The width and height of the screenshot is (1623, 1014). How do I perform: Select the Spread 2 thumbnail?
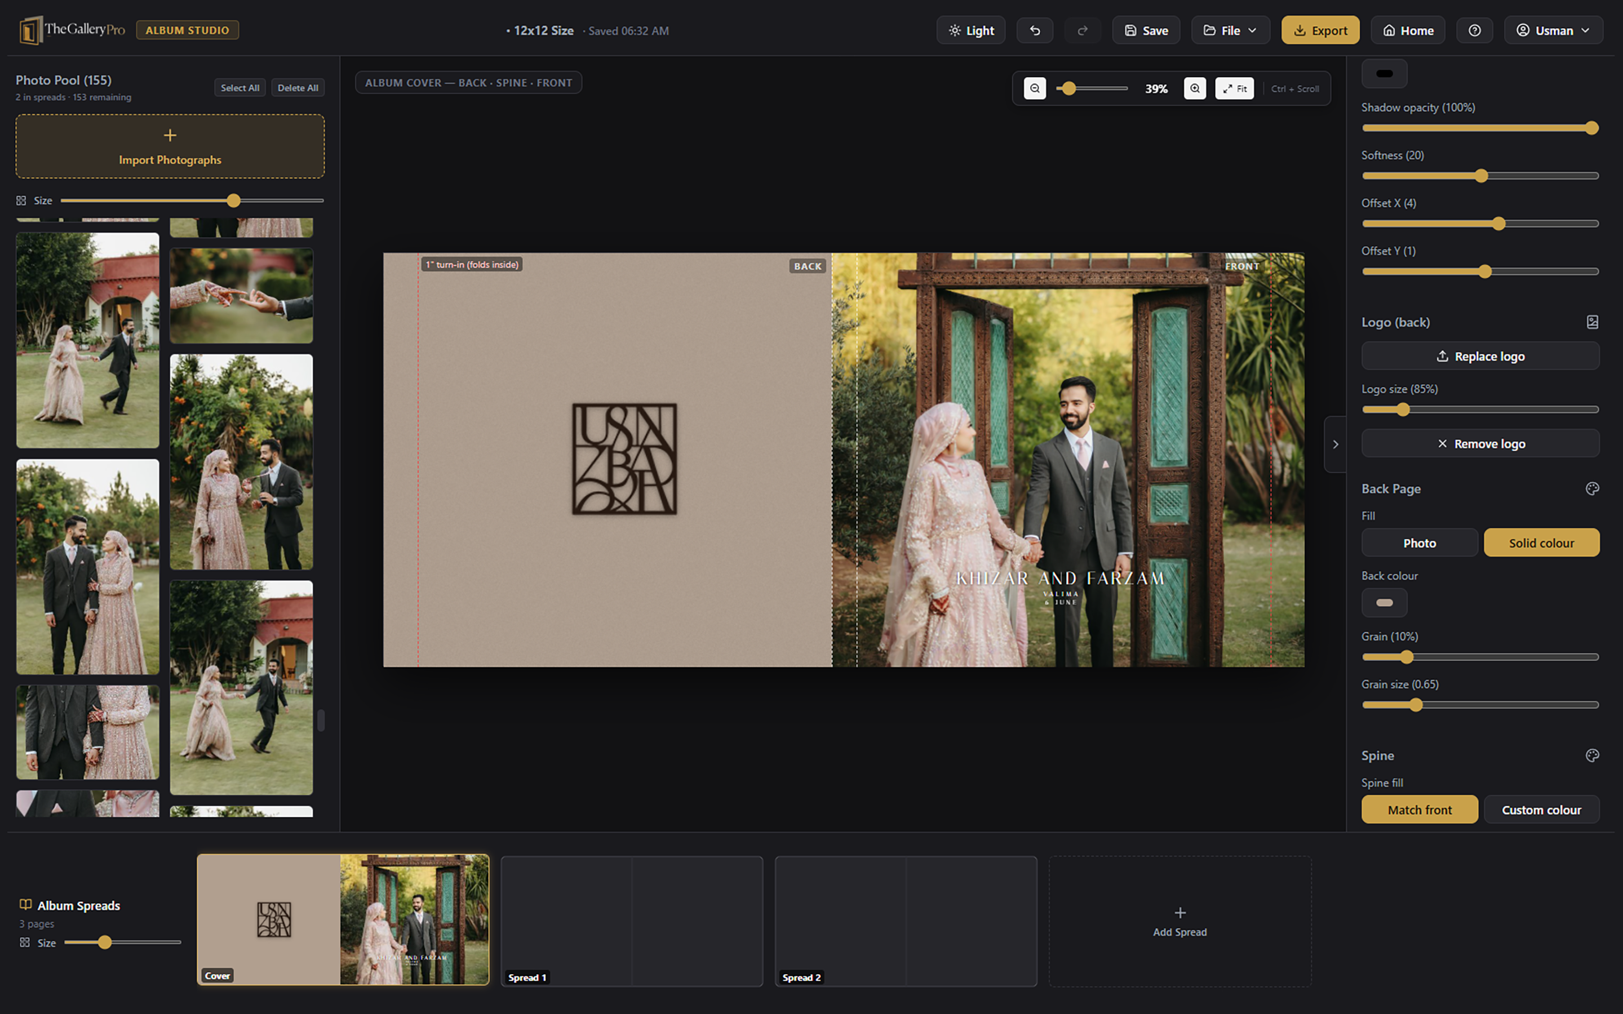tap(906, 921)
